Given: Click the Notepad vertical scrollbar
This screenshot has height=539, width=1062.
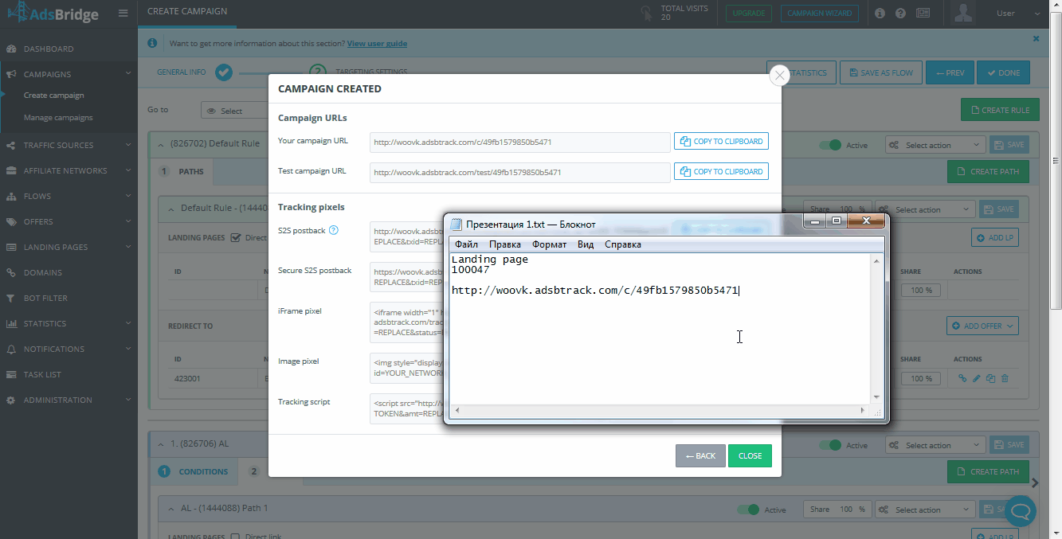Looking at the screenshot, I should click(876, 329).
